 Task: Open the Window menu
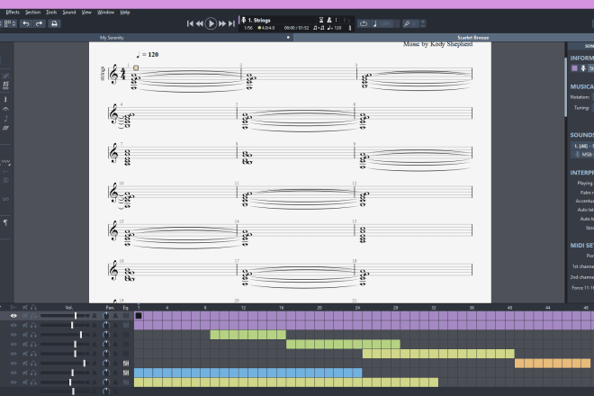(105, 12)
